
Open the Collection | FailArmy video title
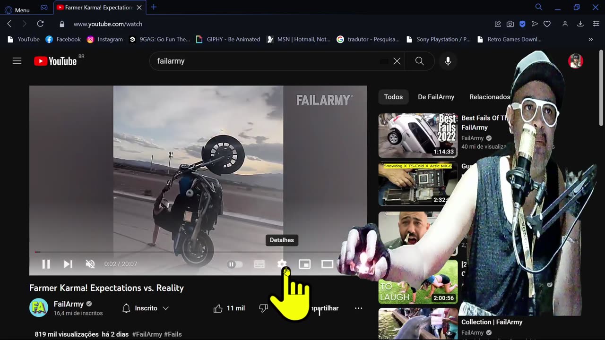pyautogui.click(x=492, y=322)
